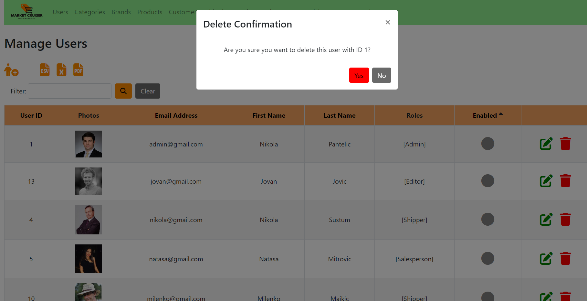Export users to Excel file
Image resolution: width=587 pixels, height=301 pixels.
61,70
